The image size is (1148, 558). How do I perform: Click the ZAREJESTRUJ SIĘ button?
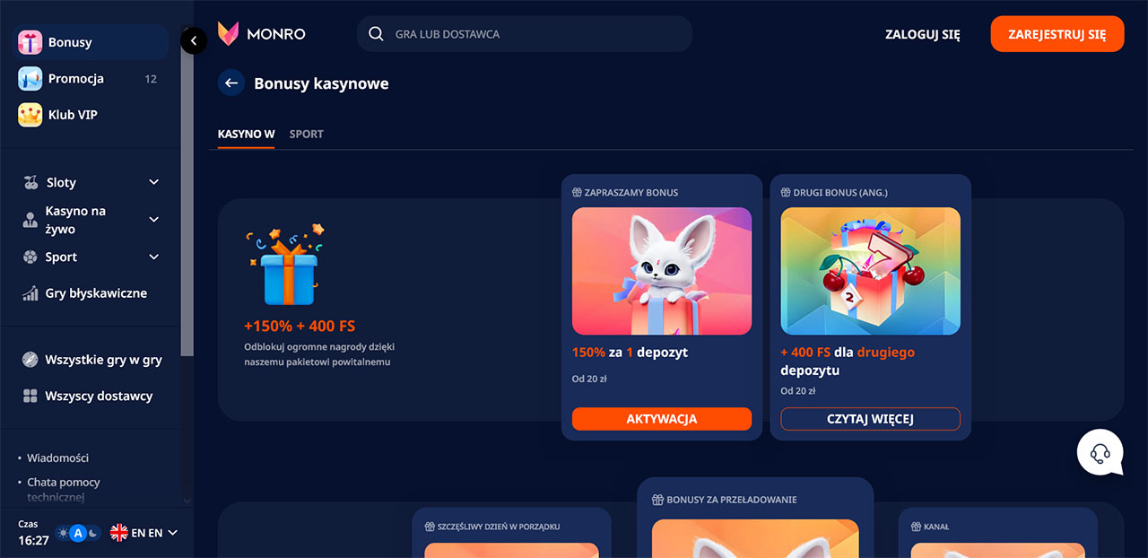click(x=1057, y=34)
